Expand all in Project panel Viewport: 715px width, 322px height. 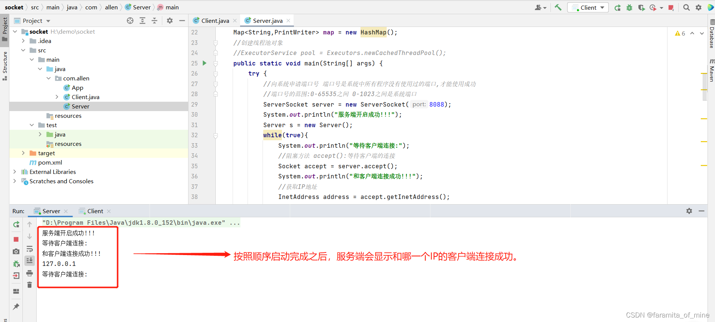142,21
